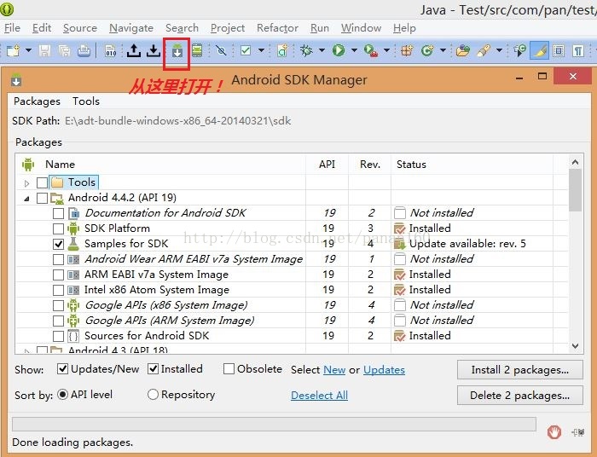Enable the Obsolete show filter

(229, 368)
